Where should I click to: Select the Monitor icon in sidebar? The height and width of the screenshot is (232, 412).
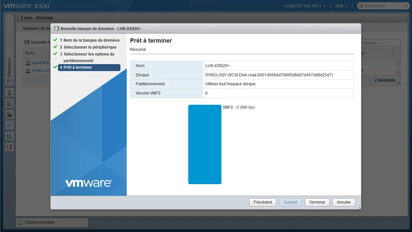tap(9, 114)
